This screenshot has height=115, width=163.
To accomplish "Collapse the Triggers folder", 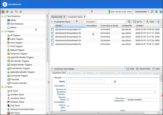I will pos(2,31).
